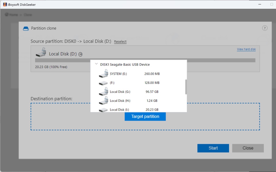Click the source Local Disk (D:) drive icon

(41, 52)
